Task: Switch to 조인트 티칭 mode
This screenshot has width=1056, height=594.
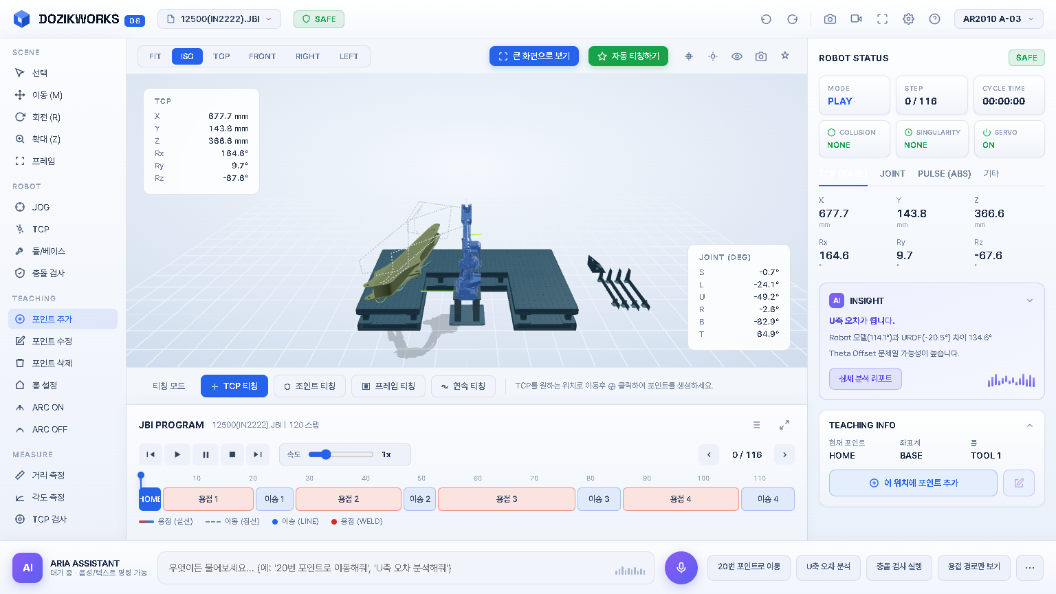Action: click(x=309, y=386)
